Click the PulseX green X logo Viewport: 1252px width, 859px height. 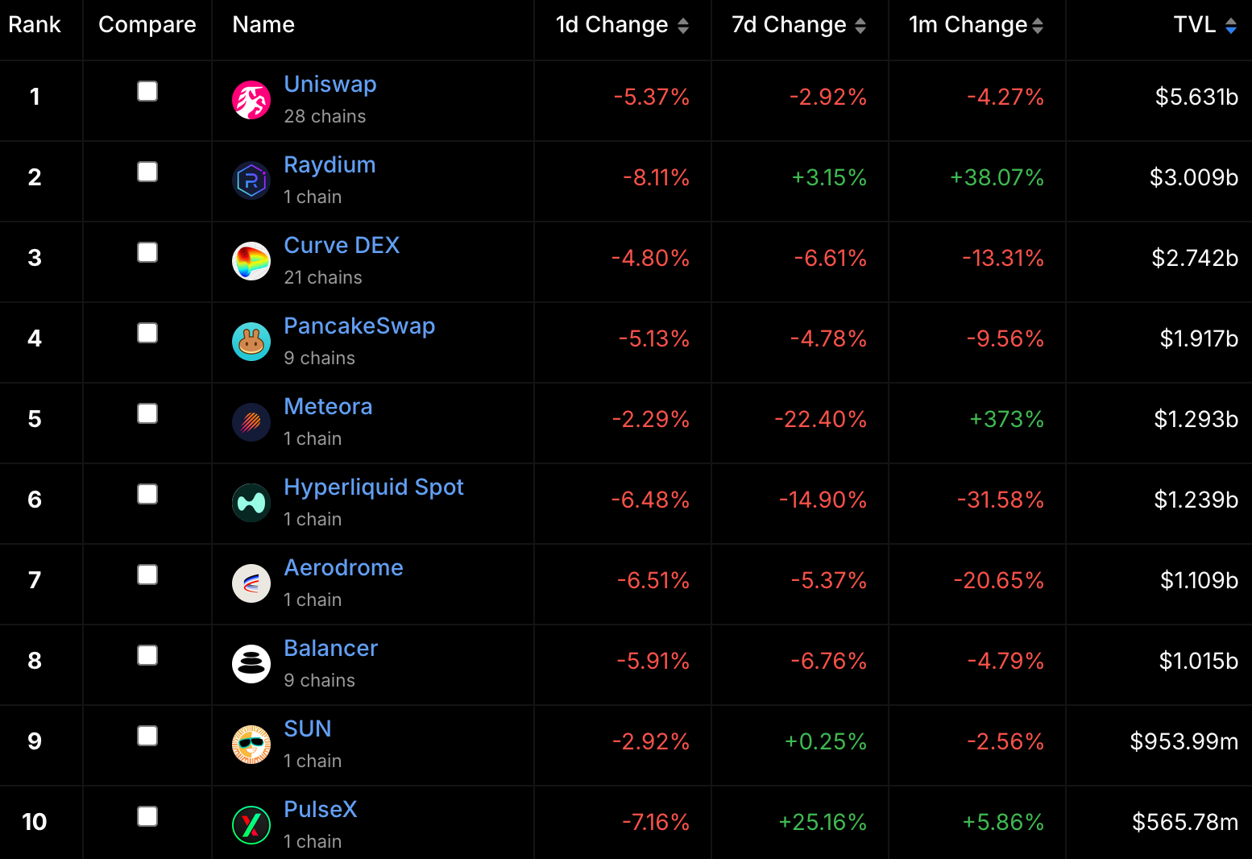pyautogui.click(x=251, y=825)
